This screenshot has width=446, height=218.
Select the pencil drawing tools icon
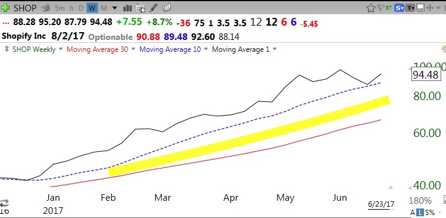[154, 8]
